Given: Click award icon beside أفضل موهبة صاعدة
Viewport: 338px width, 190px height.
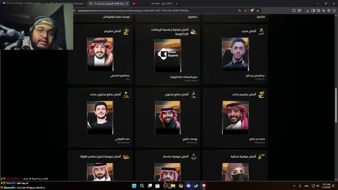Looking at the screenshot, I should pos(194,157).
